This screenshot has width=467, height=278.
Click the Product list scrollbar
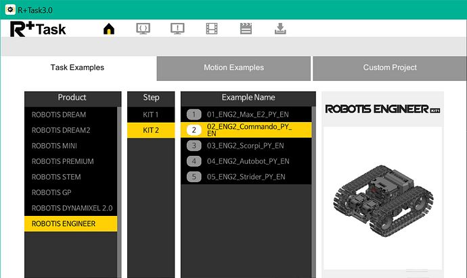click(x=119, y=192)
